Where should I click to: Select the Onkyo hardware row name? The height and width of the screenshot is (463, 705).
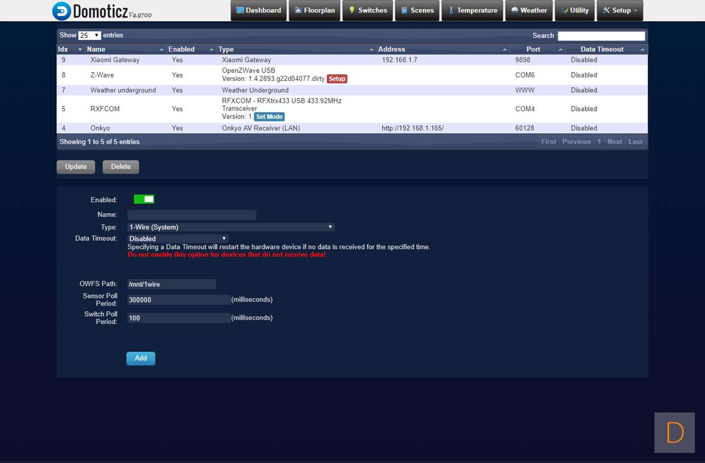100,128
